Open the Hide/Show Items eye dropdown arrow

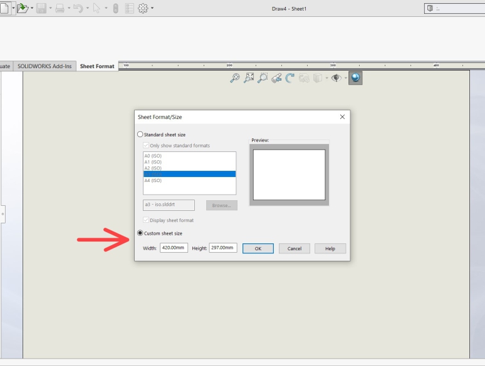(x=344, y=79)
